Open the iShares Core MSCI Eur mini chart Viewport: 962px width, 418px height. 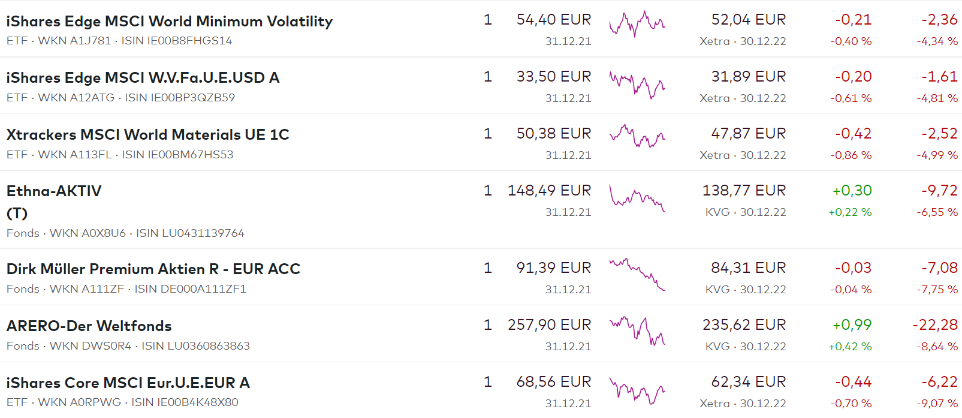click(x=637, y=391)
